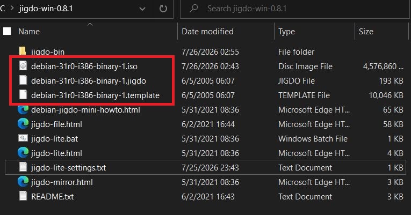Click the jigdo-mirror.html Edge icon

[23, 182]
